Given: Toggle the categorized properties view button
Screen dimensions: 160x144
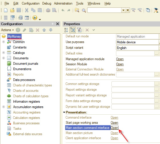Looking at the screenshot, I should point(73,30).
